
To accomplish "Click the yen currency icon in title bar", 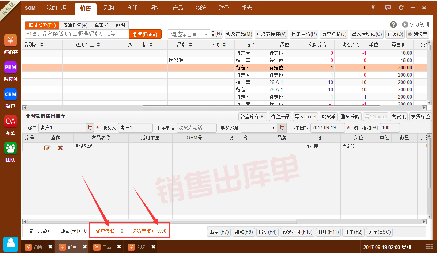I will [x=373, y=8].
